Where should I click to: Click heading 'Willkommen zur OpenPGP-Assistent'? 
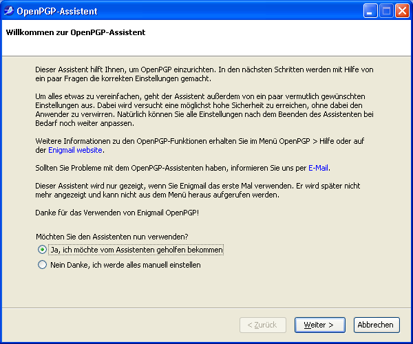[76, 32]
